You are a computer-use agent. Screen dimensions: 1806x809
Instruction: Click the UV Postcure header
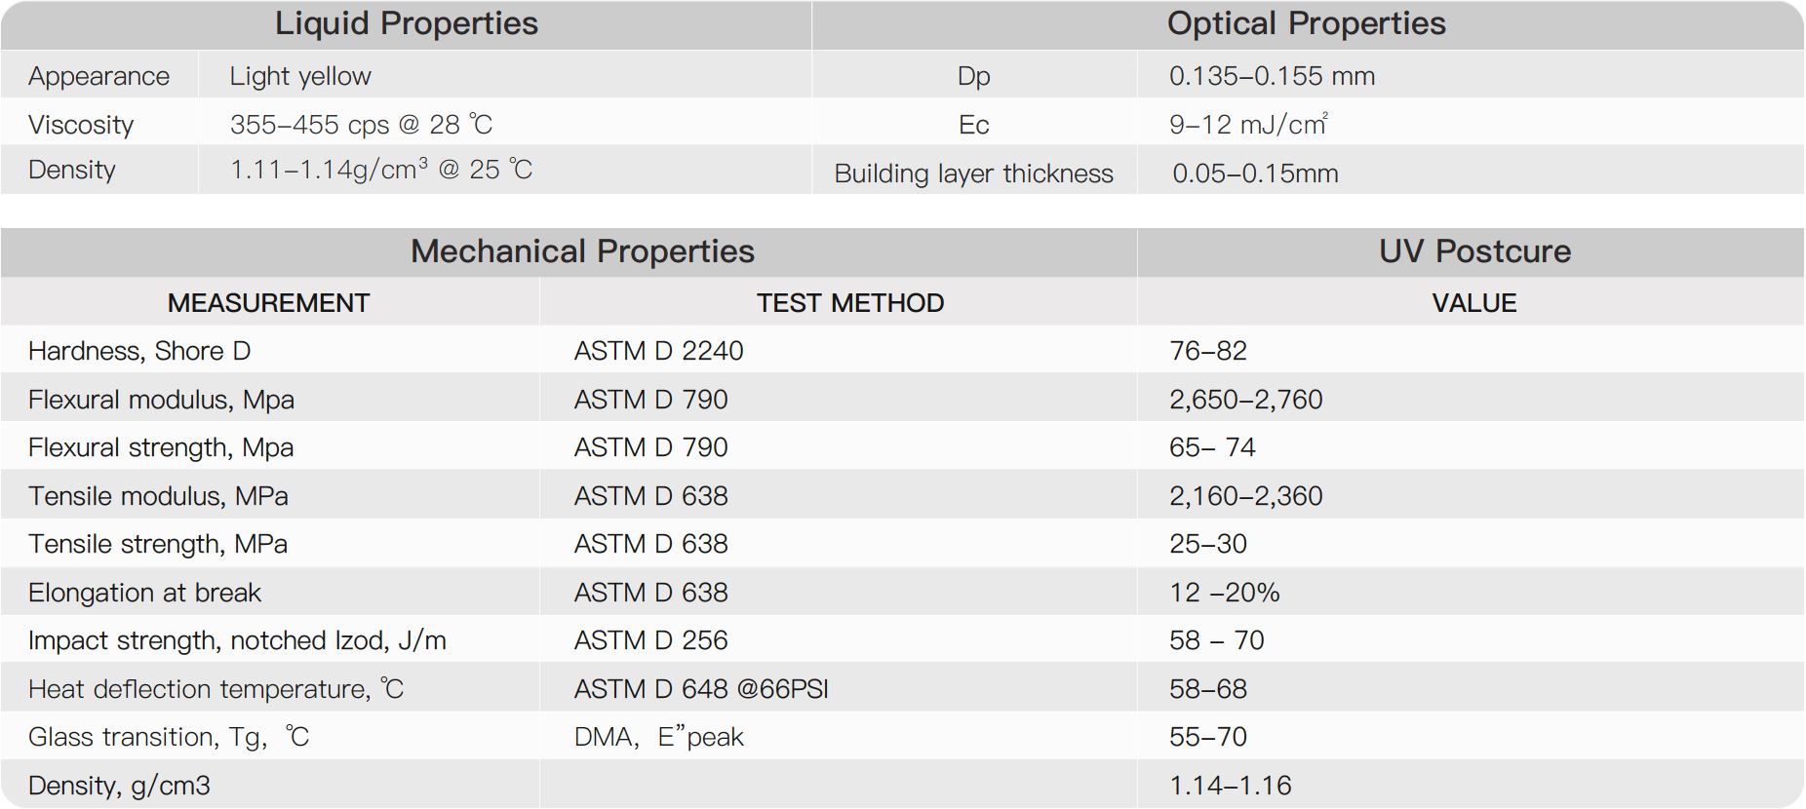pyautogui.click(x=1474, y=251)
